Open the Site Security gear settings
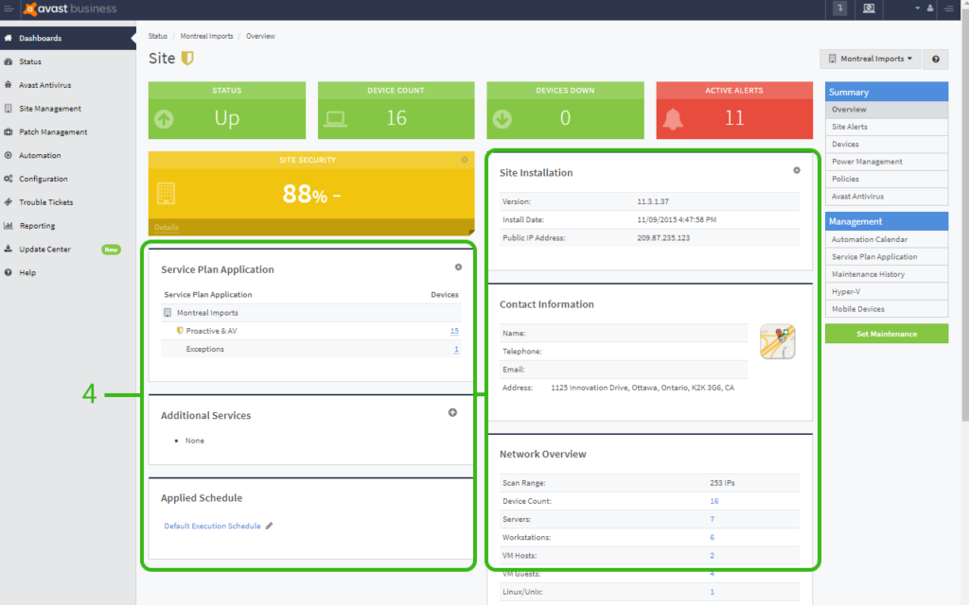The height and width of the screenshot is (605, 969). point(464,160)
